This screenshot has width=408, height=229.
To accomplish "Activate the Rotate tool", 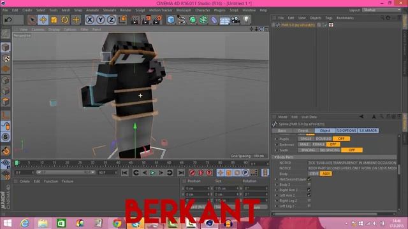I will pyautogui.click(x=65, y=20).
